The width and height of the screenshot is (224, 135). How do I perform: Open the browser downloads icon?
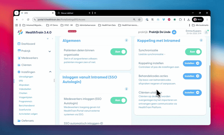tap(189, 20)
